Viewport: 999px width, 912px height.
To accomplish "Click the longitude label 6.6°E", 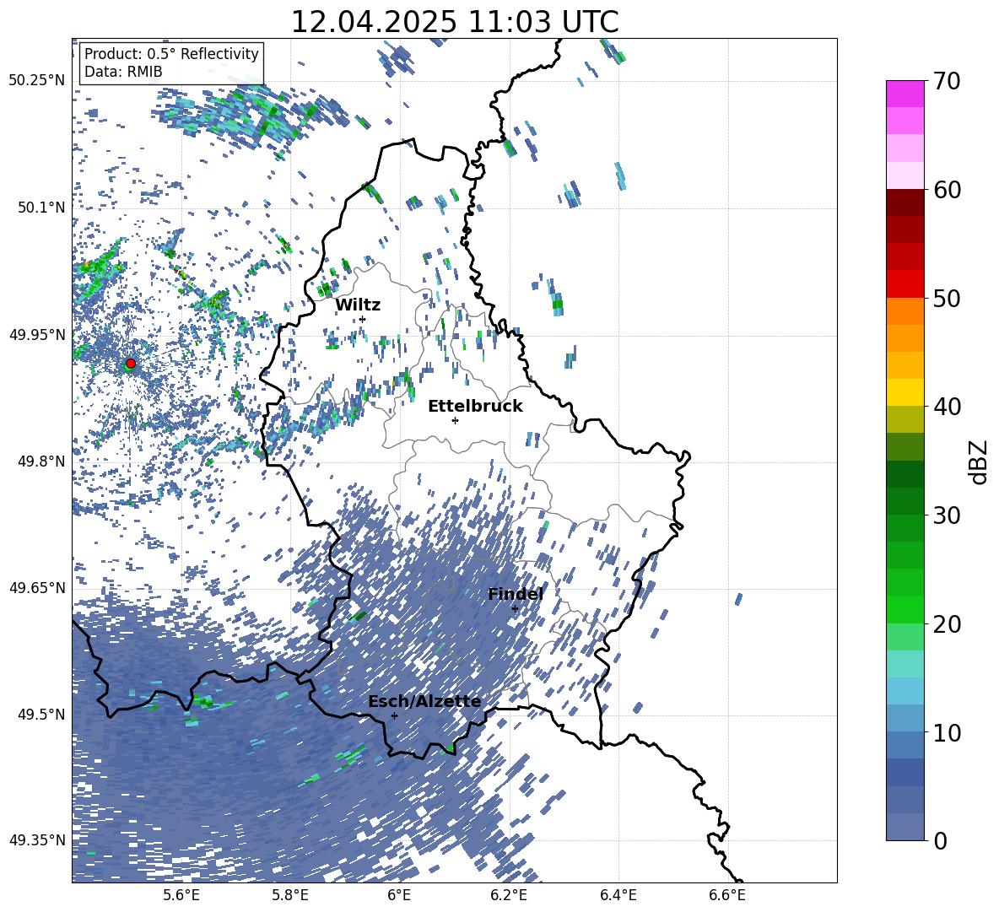I will [727, 895].
